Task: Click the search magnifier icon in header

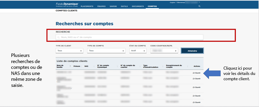Action: click(x=199, y=6)
